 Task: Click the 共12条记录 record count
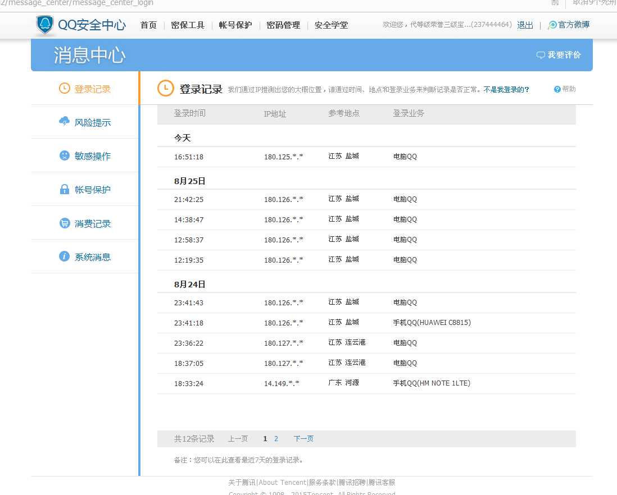click(x=194, y=439)
